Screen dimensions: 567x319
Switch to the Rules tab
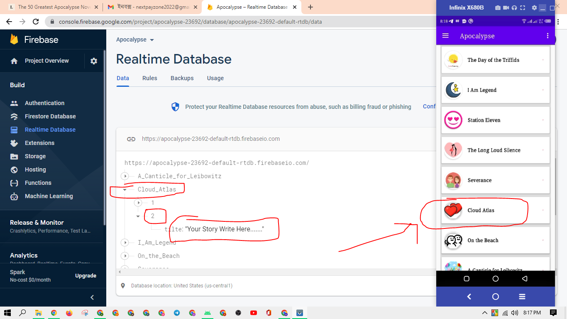pyautogui.click(x=150, y=78)
